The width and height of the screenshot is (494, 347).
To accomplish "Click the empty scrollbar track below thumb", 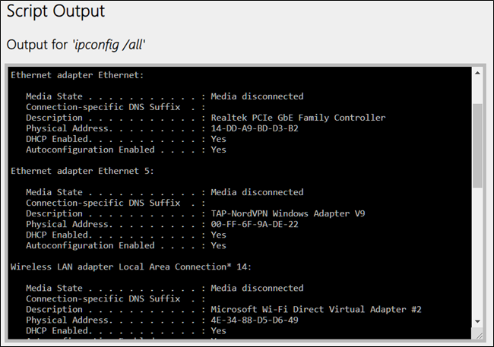I will coord(477,251).
